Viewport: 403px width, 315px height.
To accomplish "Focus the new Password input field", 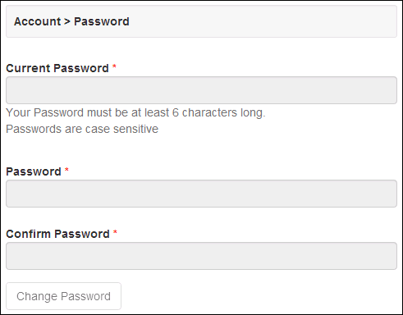I will [201, 194].
